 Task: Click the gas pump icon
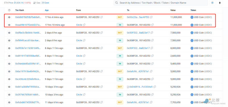(x=34, y=3)
